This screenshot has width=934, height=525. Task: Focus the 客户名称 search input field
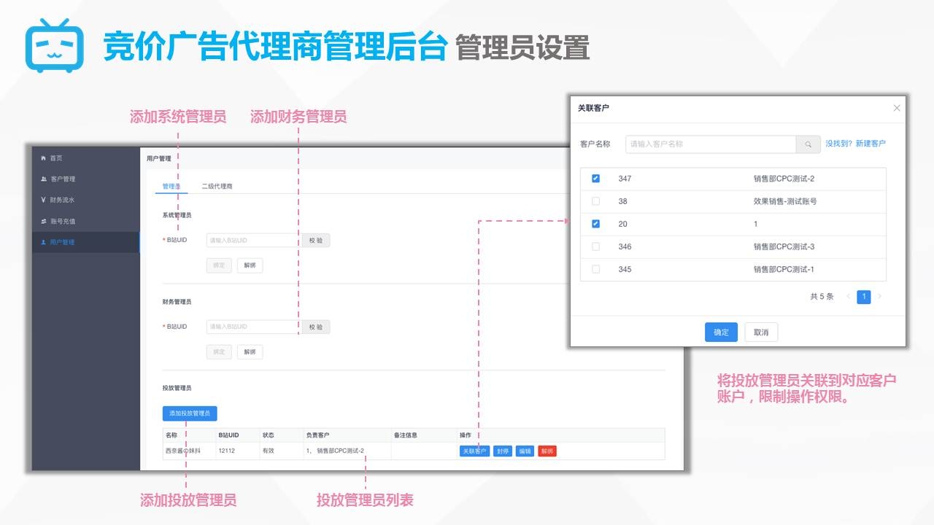click(x=710, y=144)
